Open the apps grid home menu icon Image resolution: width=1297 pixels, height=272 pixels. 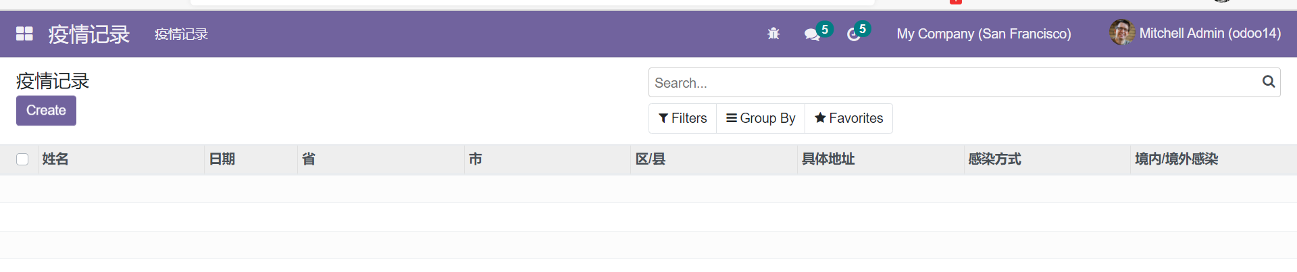pyautogui.click(x=24, y=34)
